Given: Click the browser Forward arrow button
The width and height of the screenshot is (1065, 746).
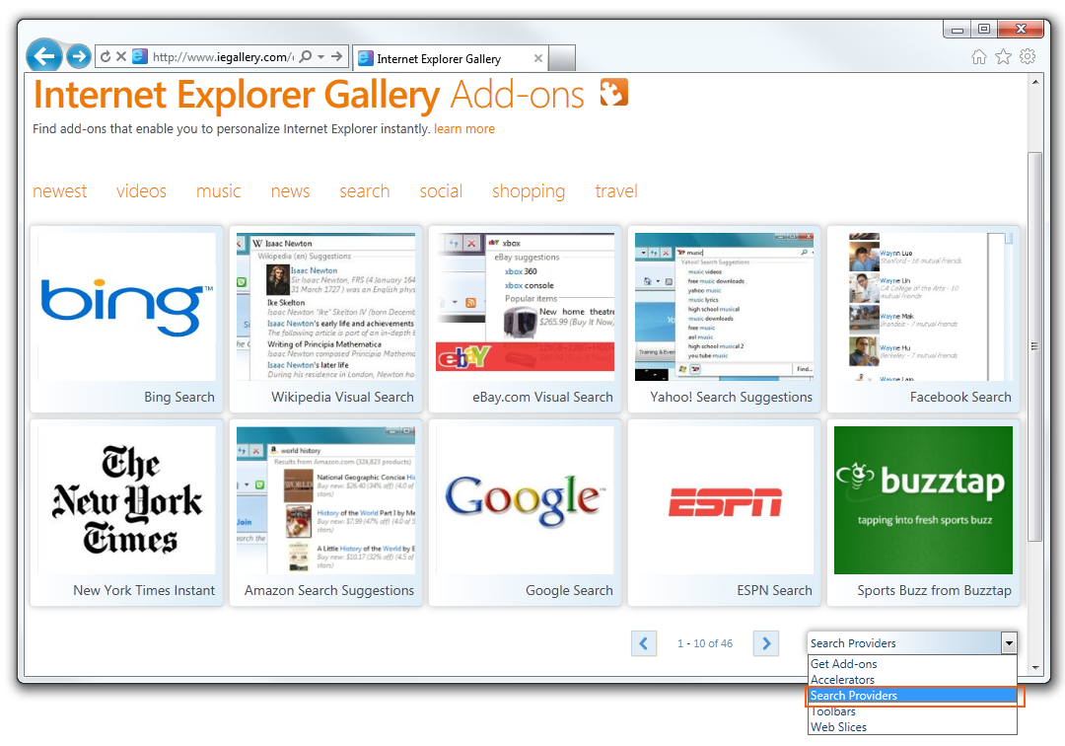Looking at the screenshot, I should tap(79, 56).
